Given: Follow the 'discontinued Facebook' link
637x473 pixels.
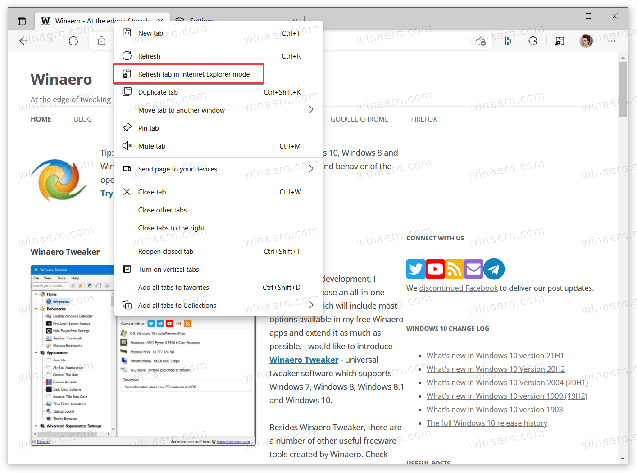Looking at the screenshot, I should click(x=458, y=288).
